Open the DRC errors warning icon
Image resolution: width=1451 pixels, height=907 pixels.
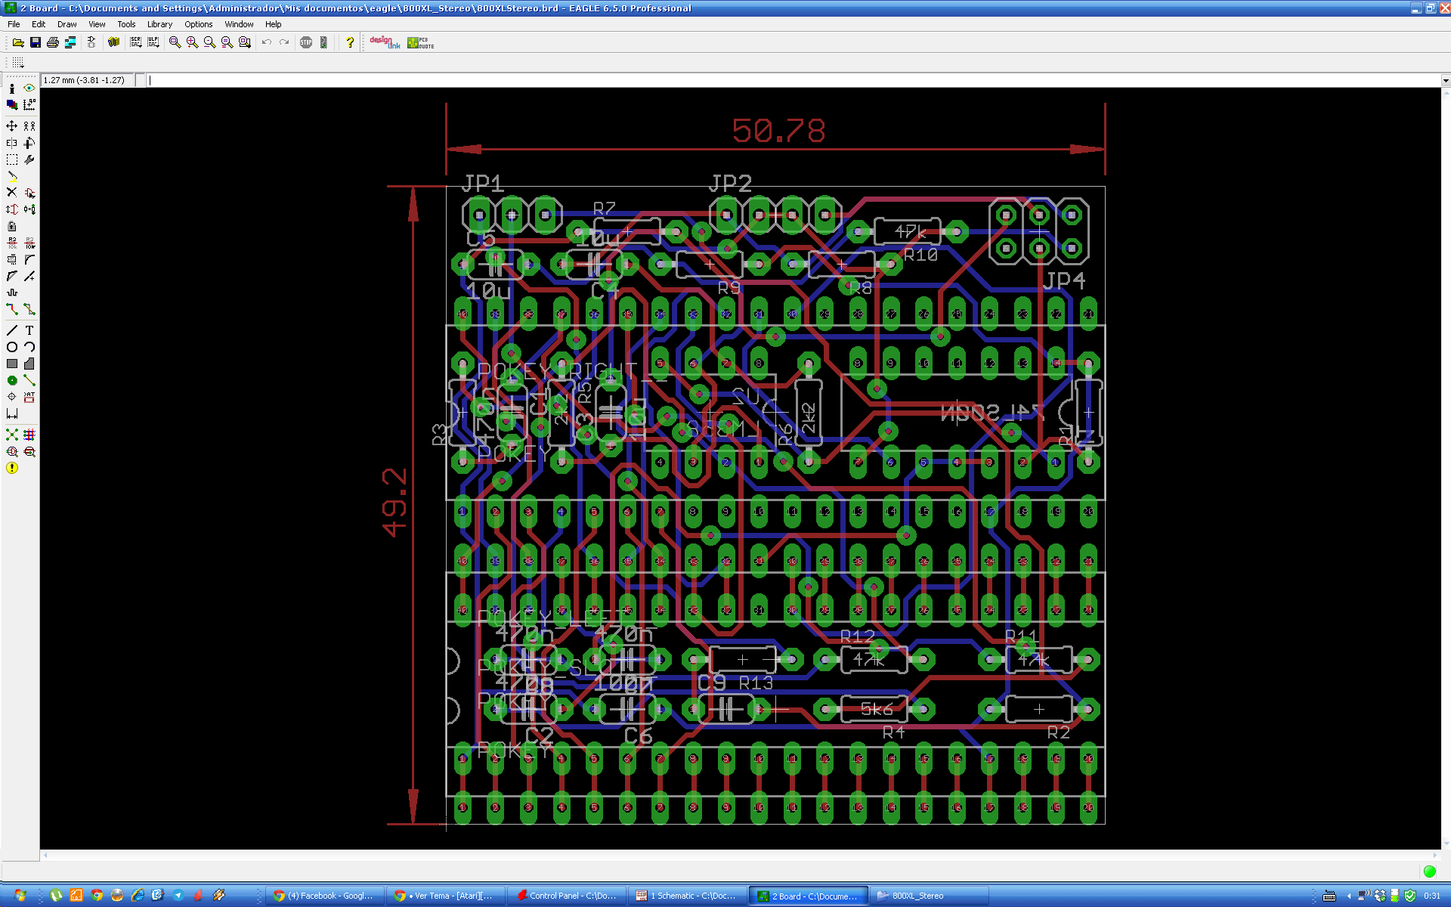tap(12, 468)
